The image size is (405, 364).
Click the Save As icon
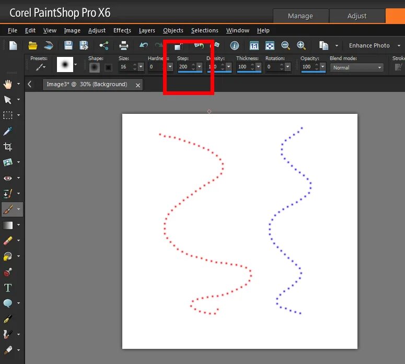coord(84,45)
